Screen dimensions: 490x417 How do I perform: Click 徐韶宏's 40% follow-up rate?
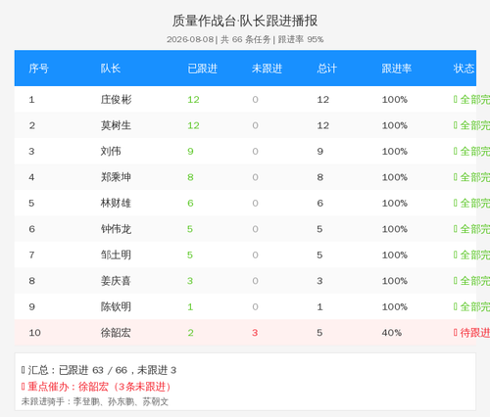[x=392, y=333]
